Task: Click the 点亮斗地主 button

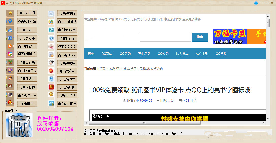Action: [x=27, y=79]
